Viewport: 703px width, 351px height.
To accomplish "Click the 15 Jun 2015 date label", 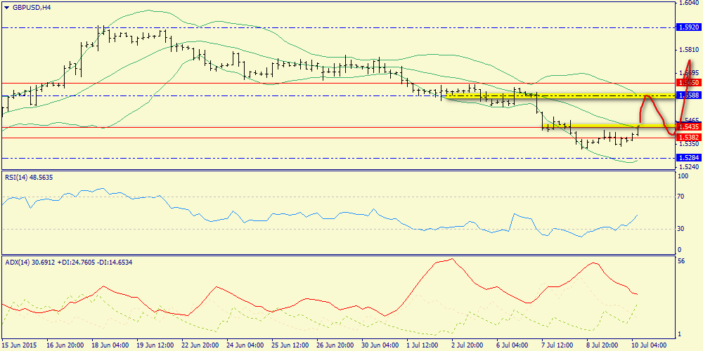I will pyautogui.click(x=20, y=345).
